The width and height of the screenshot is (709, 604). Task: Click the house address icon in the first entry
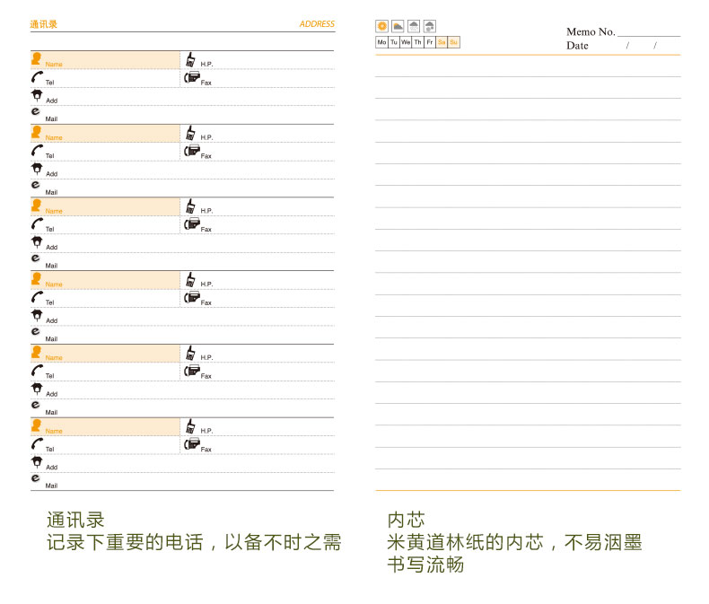(x=36, y=96)
